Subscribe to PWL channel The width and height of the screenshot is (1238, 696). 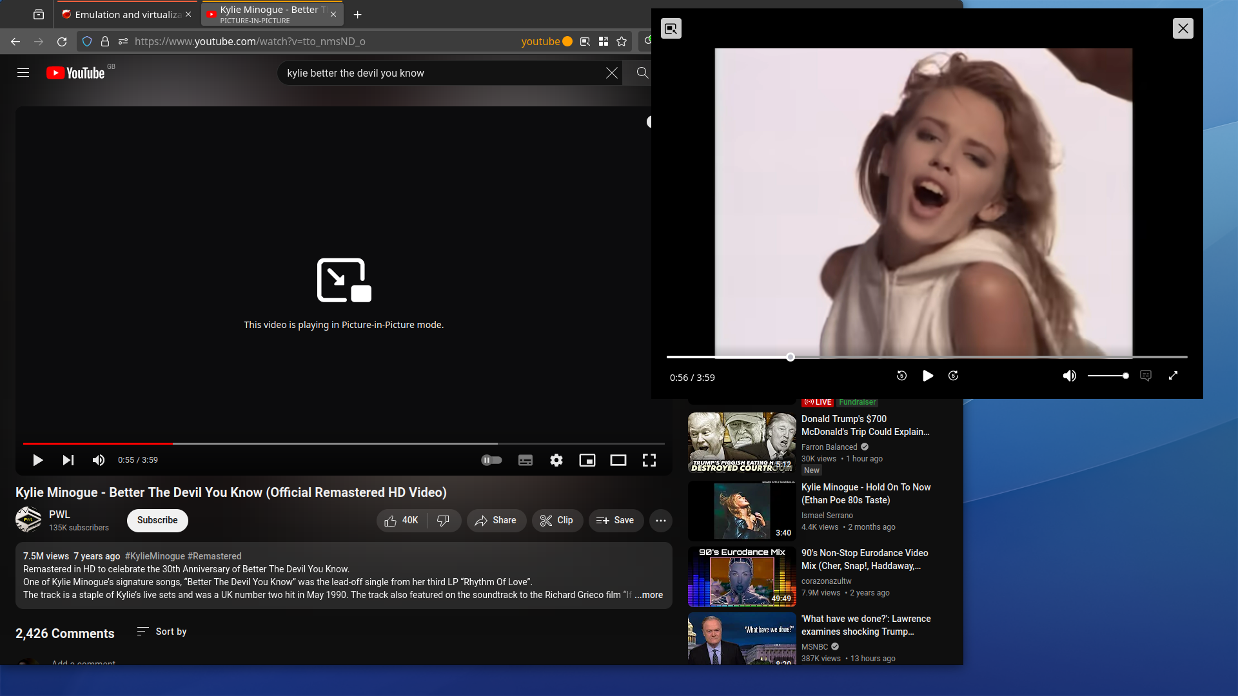(x=157, y=520)
